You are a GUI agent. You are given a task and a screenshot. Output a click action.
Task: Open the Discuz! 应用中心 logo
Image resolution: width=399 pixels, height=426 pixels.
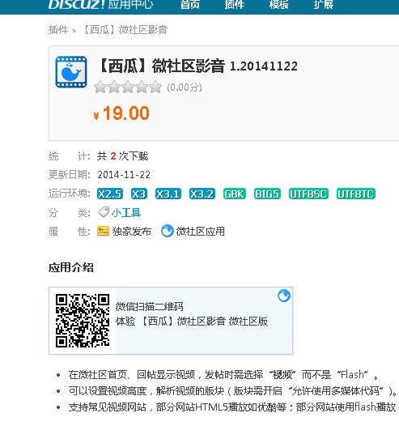pyautogui.click(x=100, y=4)
